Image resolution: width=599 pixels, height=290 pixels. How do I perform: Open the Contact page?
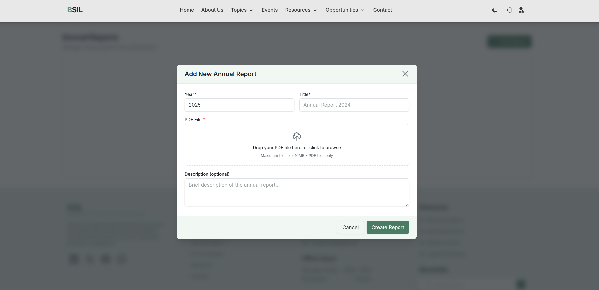tap(382, 10)
